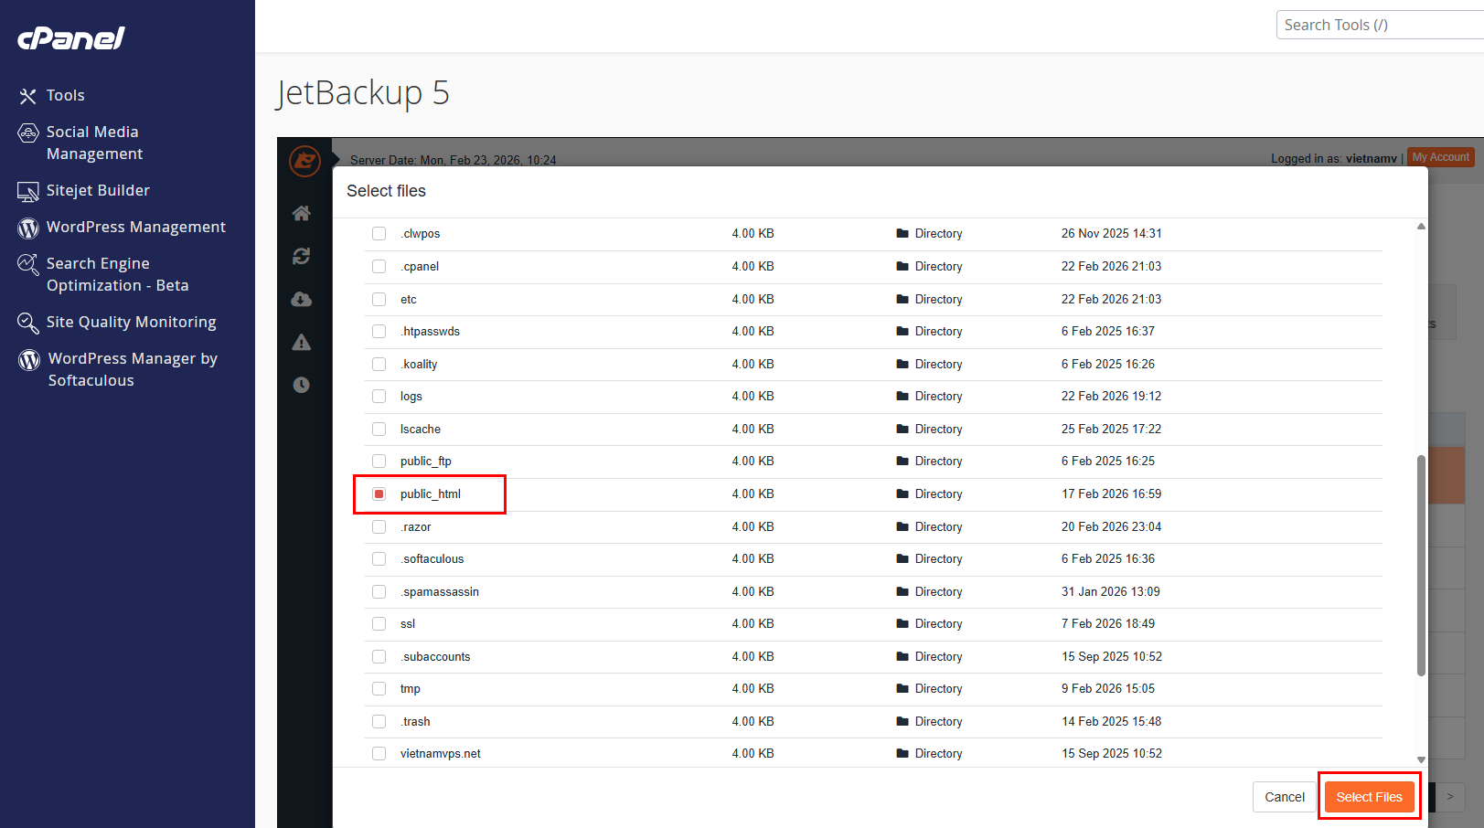The image size is (1484, 828).
Task: Click the next page arrow button
Action: [x=1450, y=797]
